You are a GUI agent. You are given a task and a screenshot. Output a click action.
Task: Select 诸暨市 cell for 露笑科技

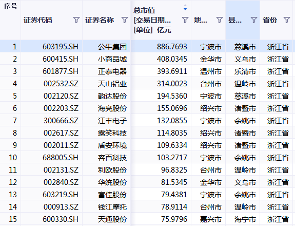tap(245, 133)
